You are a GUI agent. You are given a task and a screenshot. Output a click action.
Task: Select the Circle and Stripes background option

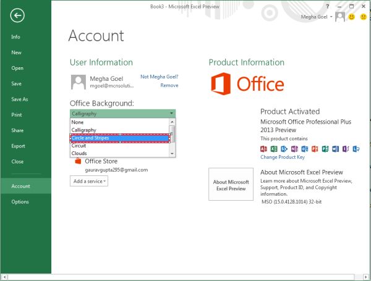[120, 138]
